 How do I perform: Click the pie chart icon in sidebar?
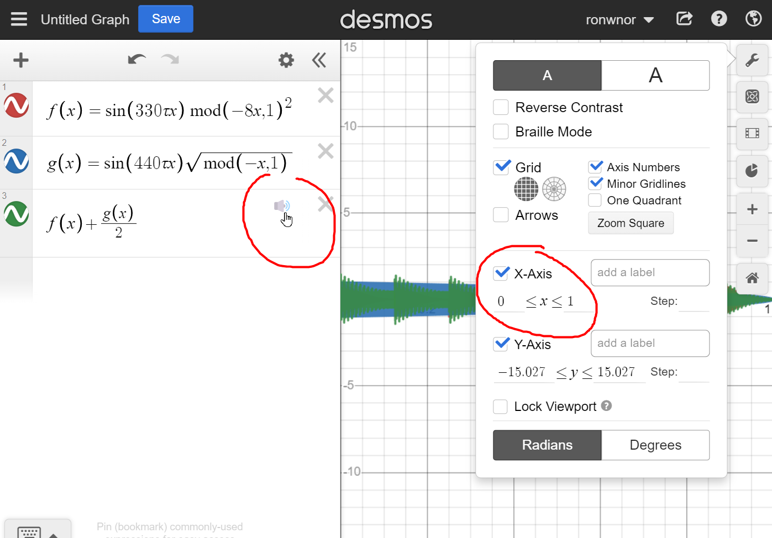tap(752, 171)
